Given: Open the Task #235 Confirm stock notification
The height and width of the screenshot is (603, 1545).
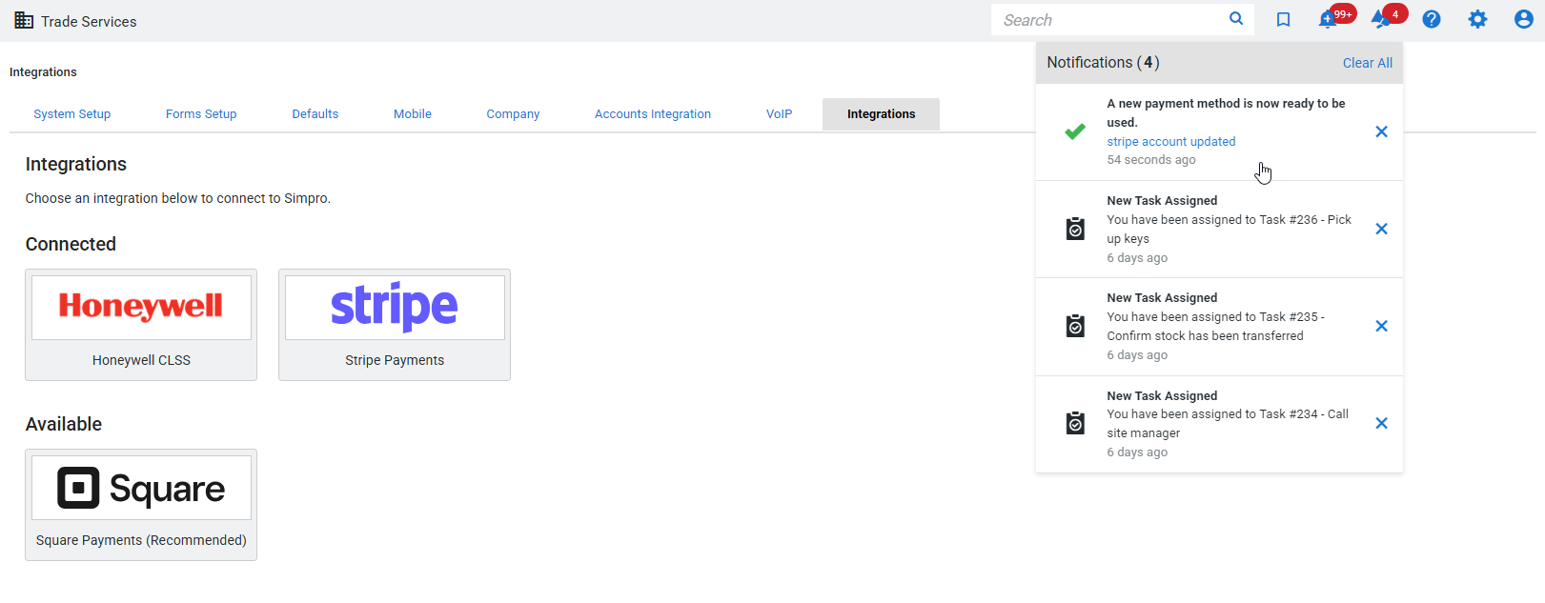Looking at the screenshot, I should click(x=1219, y=327).
